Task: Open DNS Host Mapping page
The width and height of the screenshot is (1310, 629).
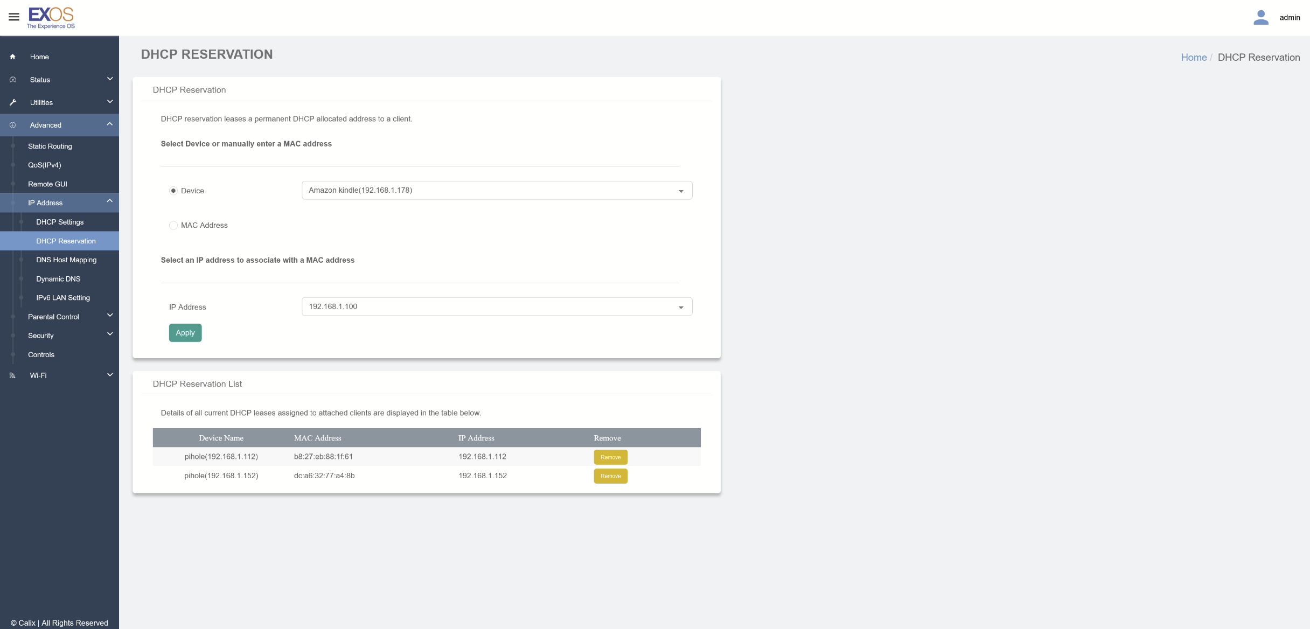Action: (x=66, y=260)
